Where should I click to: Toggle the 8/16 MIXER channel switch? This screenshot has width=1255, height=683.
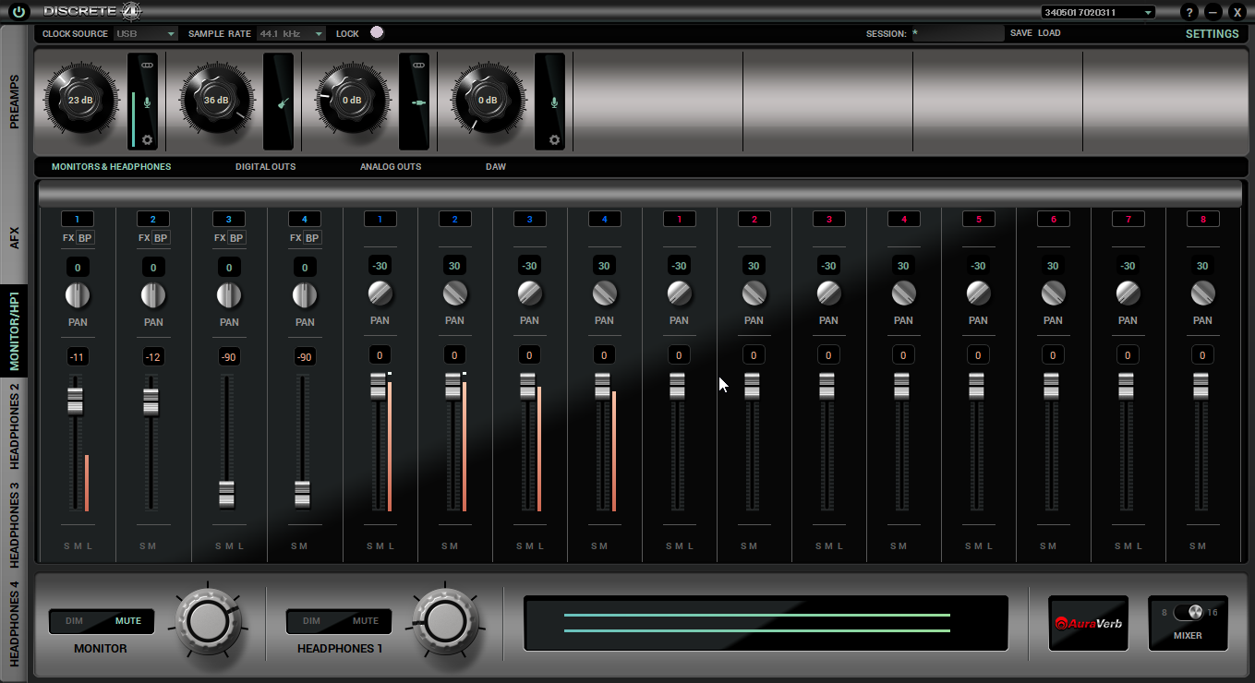pyautogui.click(x=1188, y=612)
